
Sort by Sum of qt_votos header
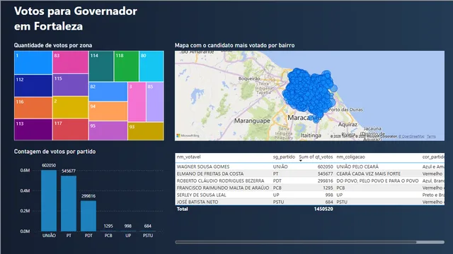(316, 157)
